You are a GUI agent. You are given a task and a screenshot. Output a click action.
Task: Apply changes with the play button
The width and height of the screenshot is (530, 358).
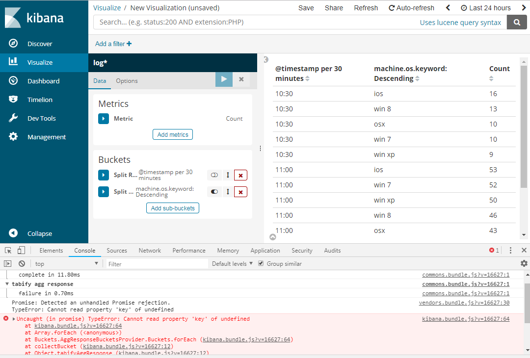[x=224, y=79]
